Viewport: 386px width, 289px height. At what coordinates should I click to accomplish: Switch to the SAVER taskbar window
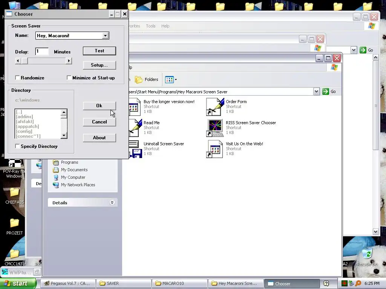(124, 283)
